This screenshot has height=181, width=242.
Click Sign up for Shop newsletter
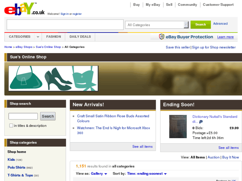tap(214, 47)
